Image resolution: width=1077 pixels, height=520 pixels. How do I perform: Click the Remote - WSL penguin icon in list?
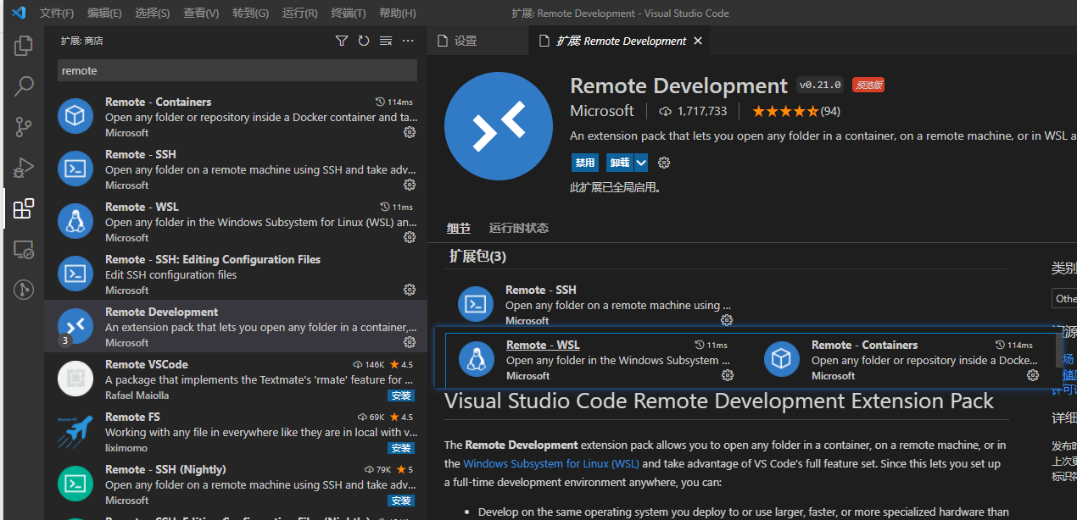75,221
